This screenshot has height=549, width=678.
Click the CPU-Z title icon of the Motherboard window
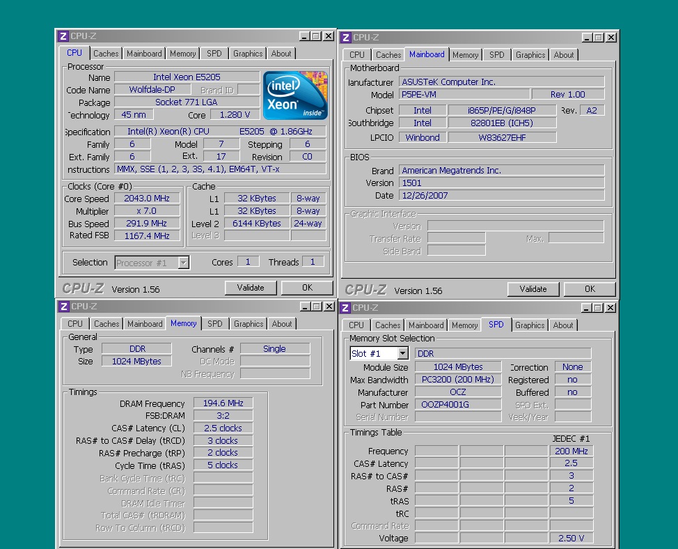(346, 38)
